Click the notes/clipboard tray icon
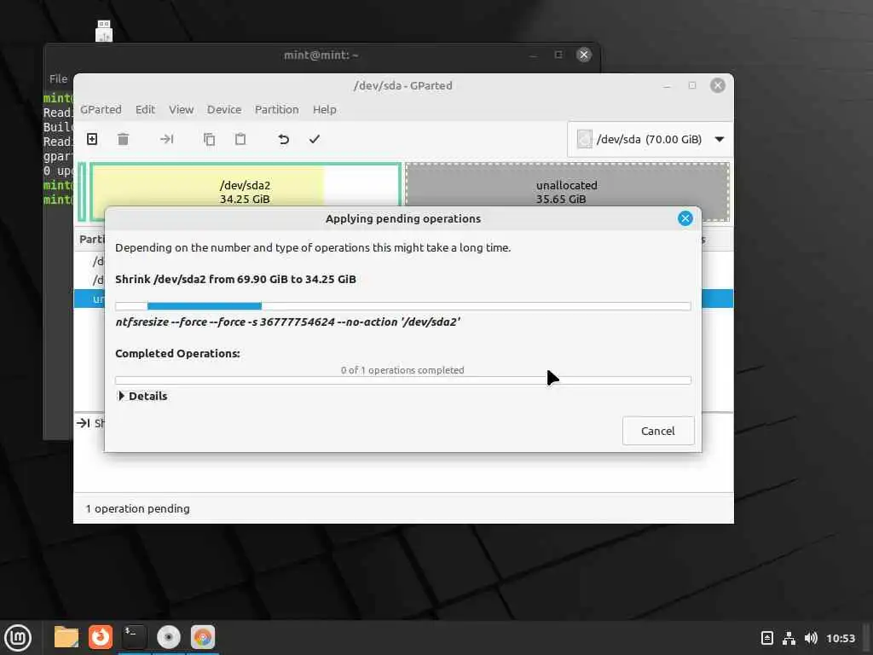 [767, 638]
